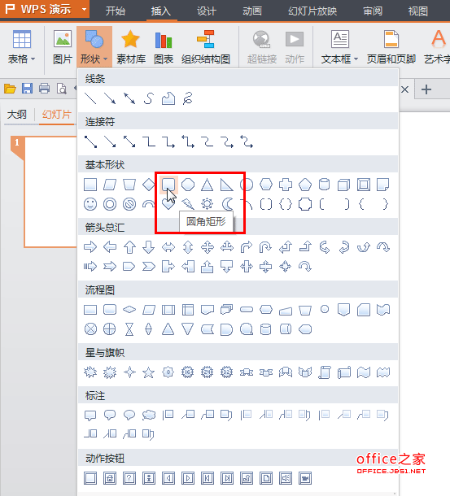Image resolution: width=450 pixels, height=496 pixels.
Task: Select the flowchart summing junction circle
Action: [90, 329]
